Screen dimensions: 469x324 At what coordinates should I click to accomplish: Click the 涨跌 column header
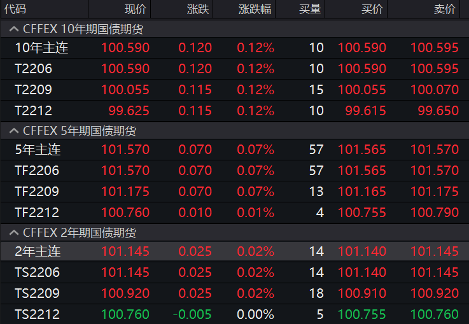pos(197,10)
